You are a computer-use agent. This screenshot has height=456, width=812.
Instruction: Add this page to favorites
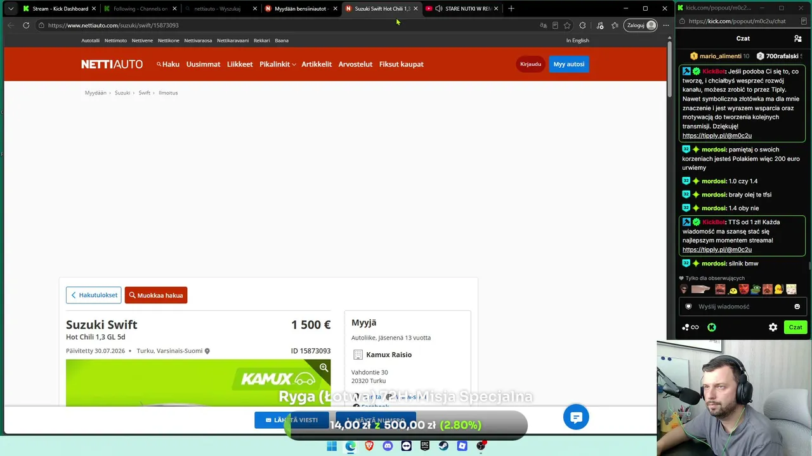567,25
